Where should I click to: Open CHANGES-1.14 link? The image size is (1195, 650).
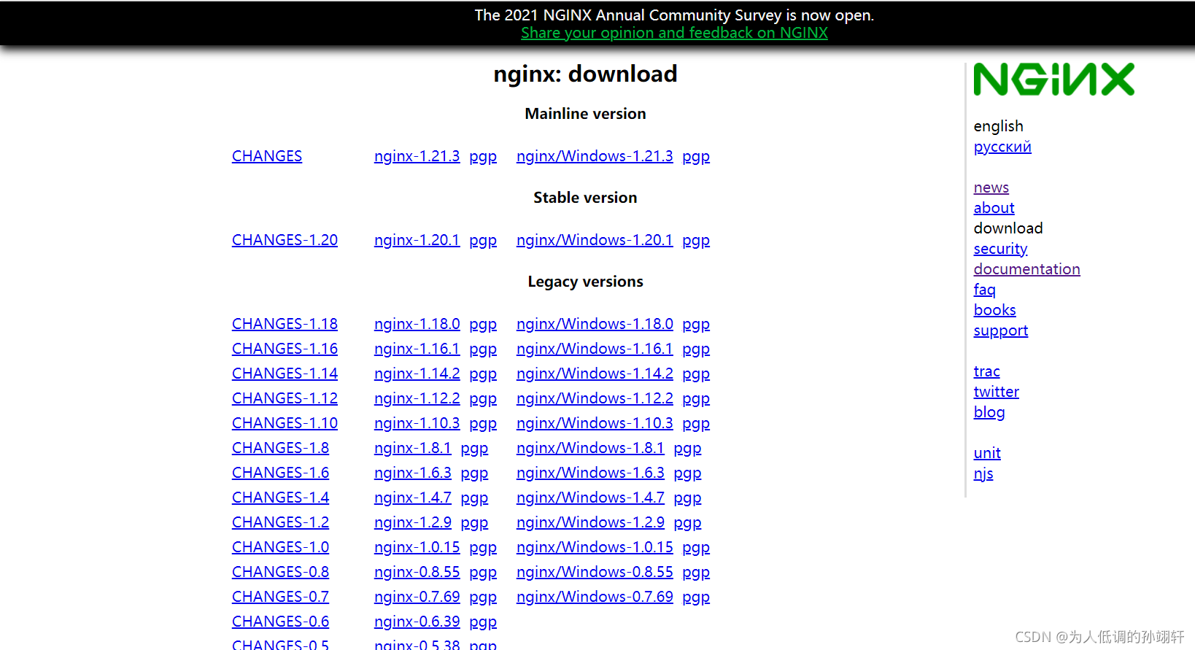tap(285, 374)
